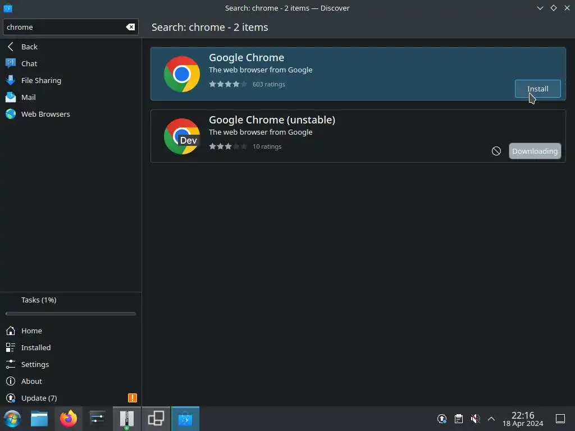
Task: Clear the chrome search text
Action: (x=130, y=27)
